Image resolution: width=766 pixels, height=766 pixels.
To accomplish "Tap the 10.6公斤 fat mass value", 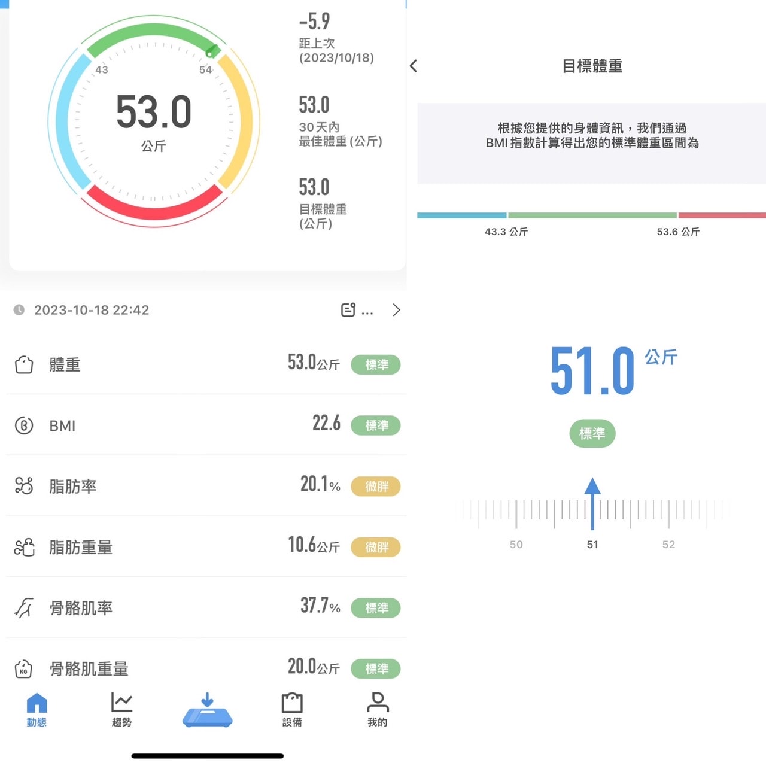I will click(x=314, y=545).
